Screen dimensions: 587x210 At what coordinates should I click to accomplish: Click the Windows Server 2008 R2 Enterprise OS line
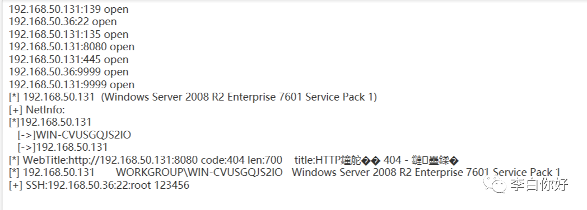(193, 97)
